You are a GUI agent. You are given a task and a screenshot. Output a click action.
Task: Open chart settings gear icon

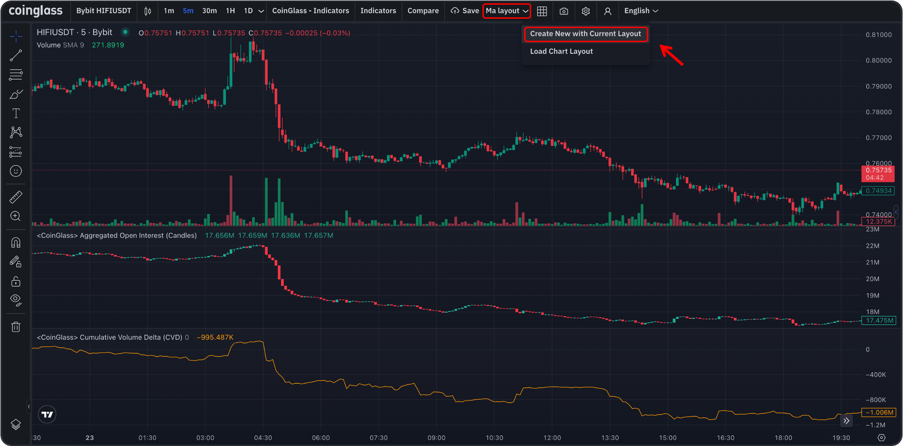[585, 11]
